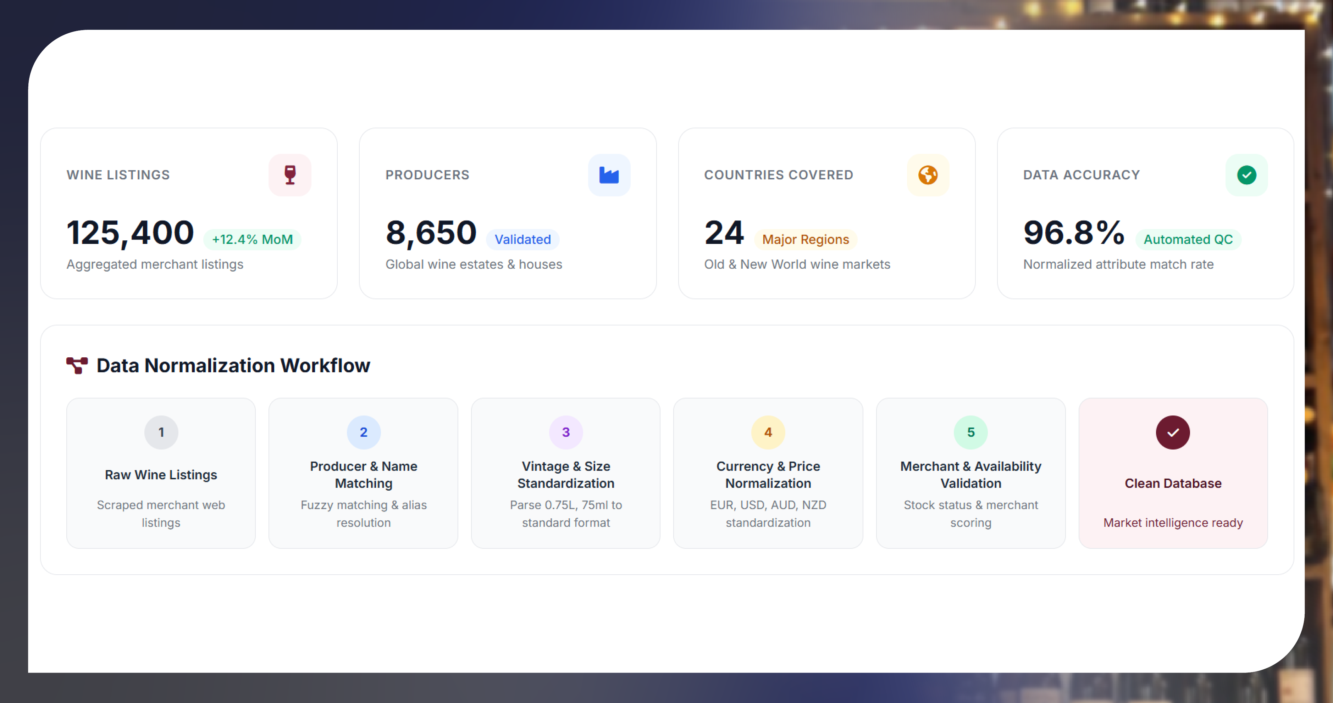Click the WINE LISTINGS card label

pyautogui.click(x=118, y=175)
